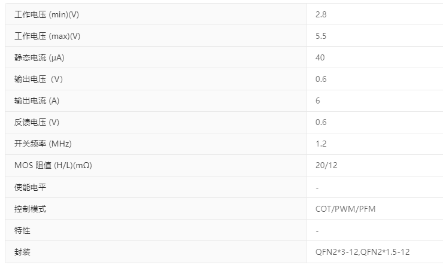This screenshot has width=443, height=268.
Task: Click the 静态电流 (μA) label
Action: coord(41,57)
